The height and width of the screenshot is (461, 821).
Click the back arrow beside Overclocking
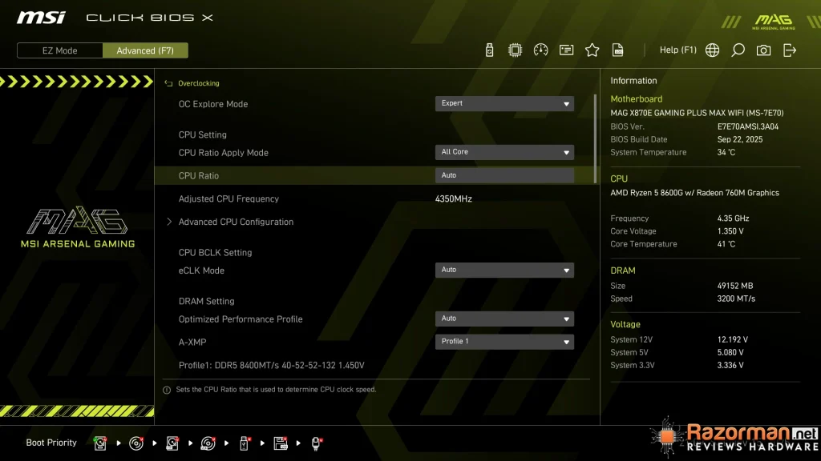(168, 83)
